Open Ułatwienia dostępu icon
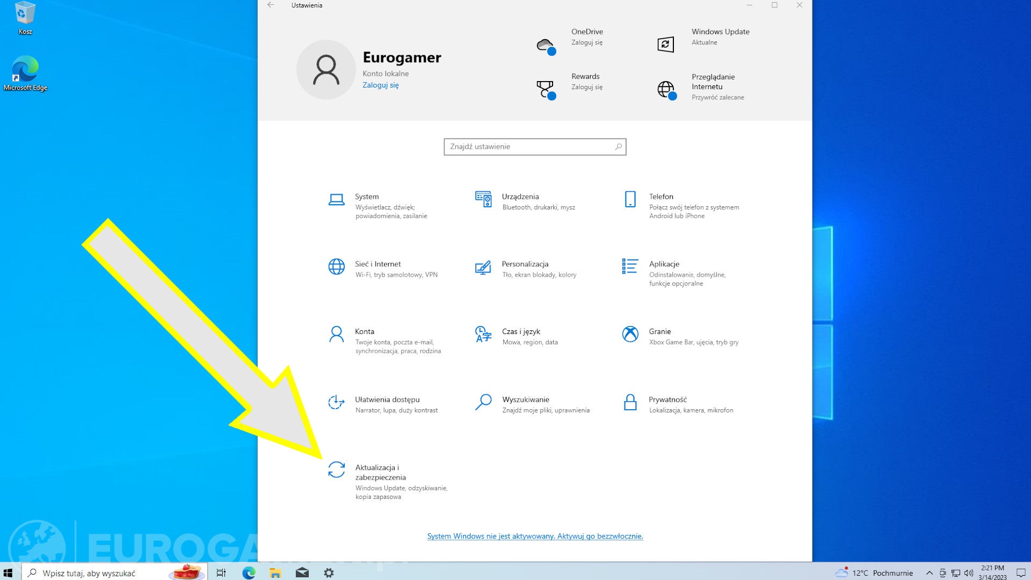The height and width of the screenshot is (580, 1031). pos(336,402)
